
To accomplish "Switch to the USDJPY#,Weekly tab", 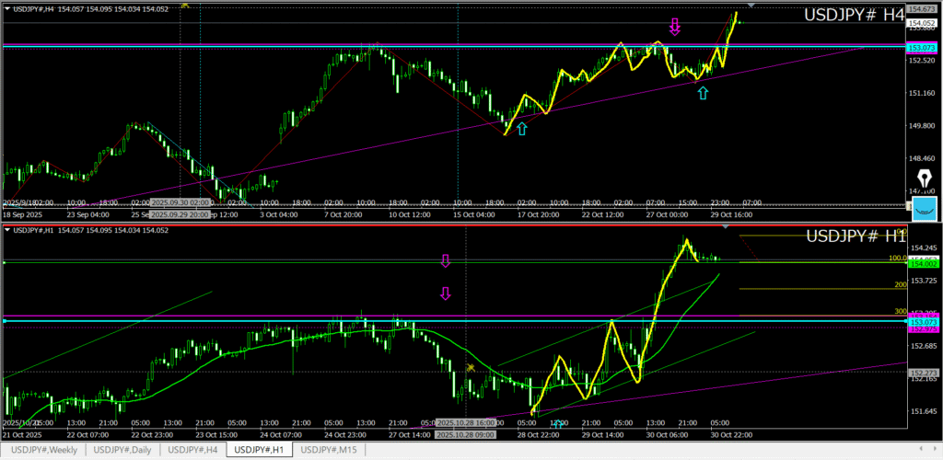I will pyautogui.click(x=43, y=449).
